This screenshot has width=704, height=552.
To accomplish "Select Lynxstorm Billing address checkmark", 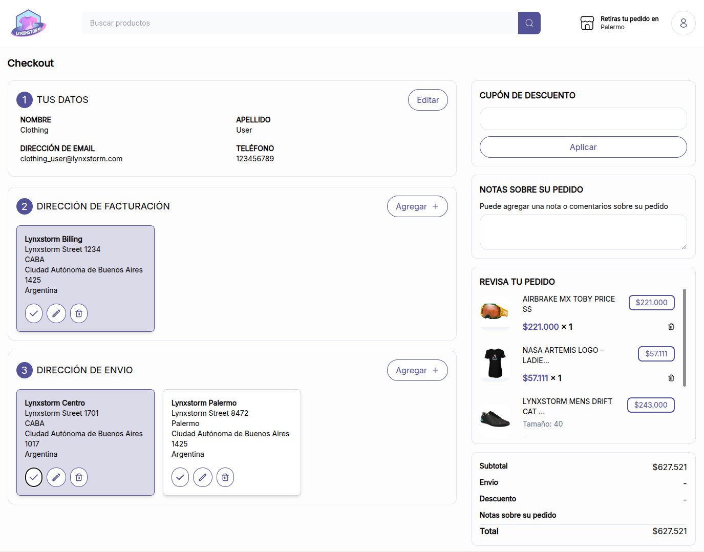I will pos(34,313).
